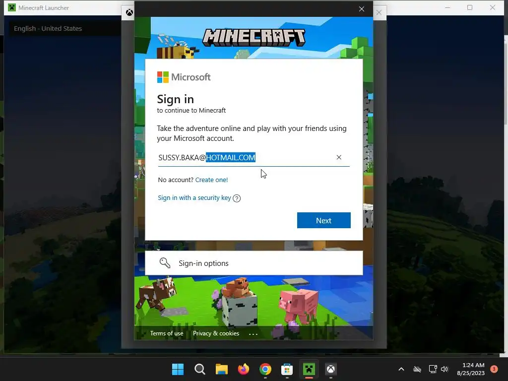Viewport: 508px width, 381px height.
Task: Maximize the Minecraft Launcher window
Action: 470,7
